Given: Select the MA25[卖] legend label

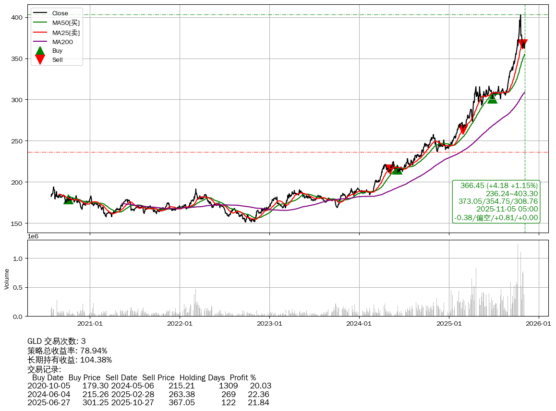Looking at the screenshot, I should coord(66,33).
